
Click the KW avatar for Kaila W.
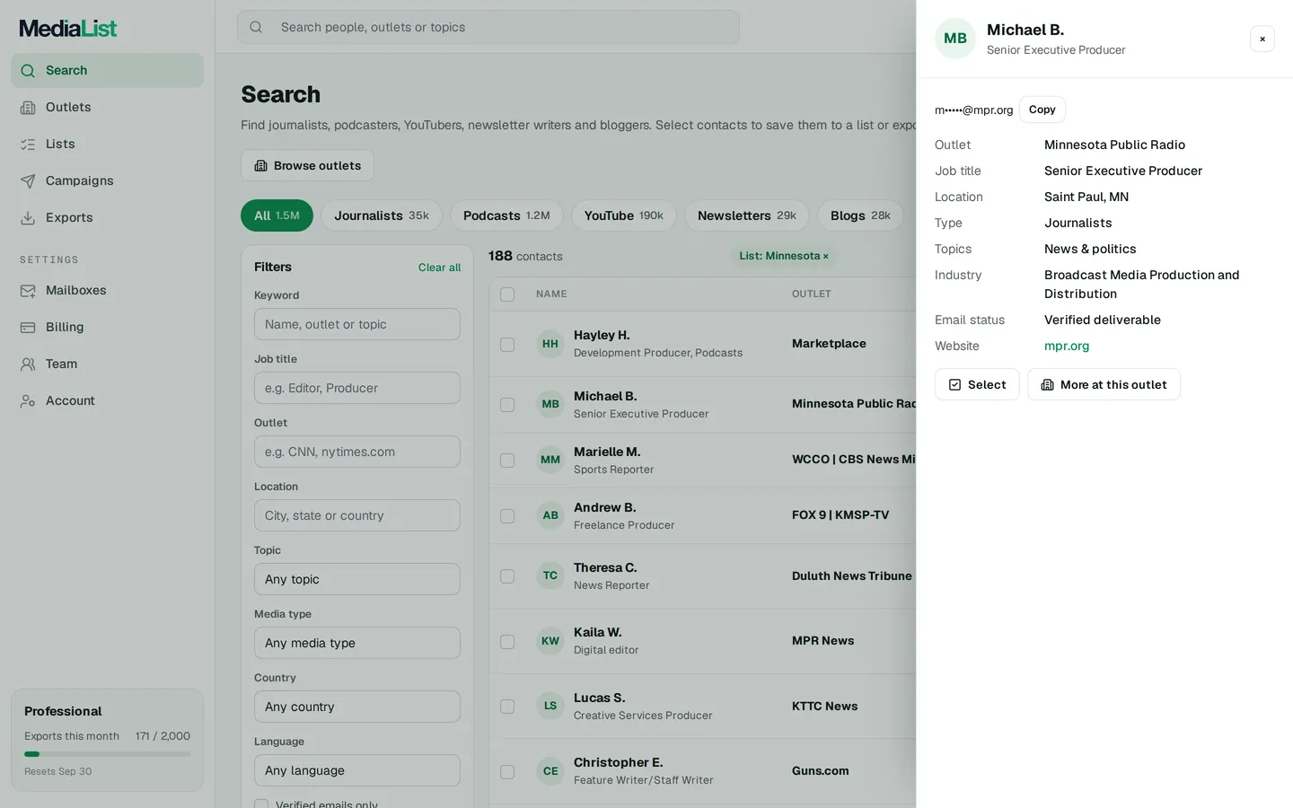550,641
